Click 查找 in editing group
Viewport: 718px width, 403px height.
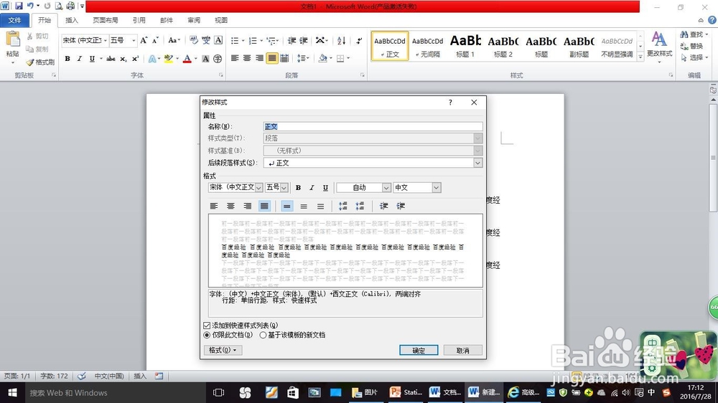(692, 34)
